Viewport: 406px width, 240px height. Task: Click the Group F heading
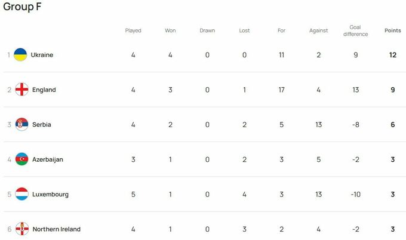click(x=22, y=7)
